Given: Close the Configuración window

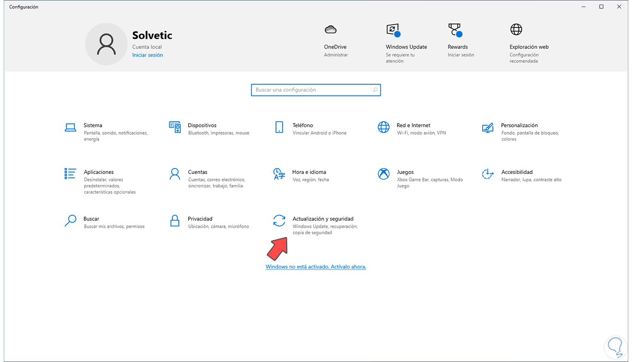Looking at the screenshot, I should (619, 6).
